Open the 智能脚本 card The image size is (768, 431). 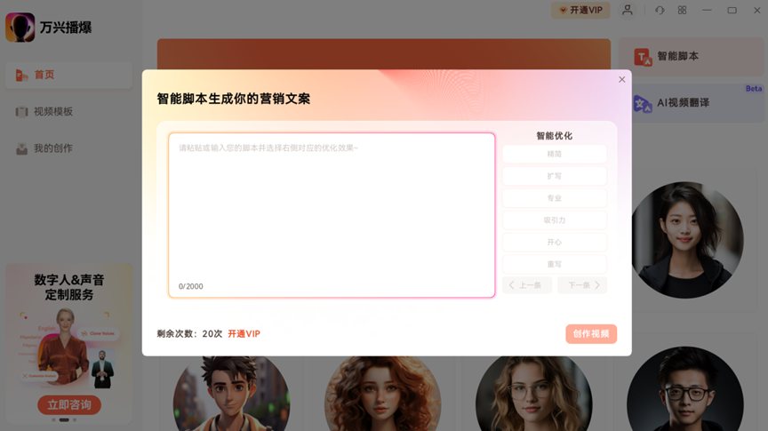point(691,57)
